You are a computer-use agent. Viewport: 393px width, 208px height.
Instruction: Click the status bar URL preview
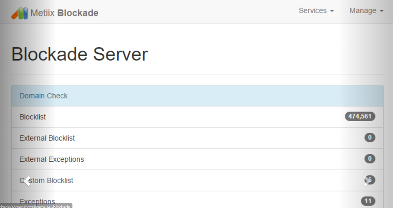[36, 206]
